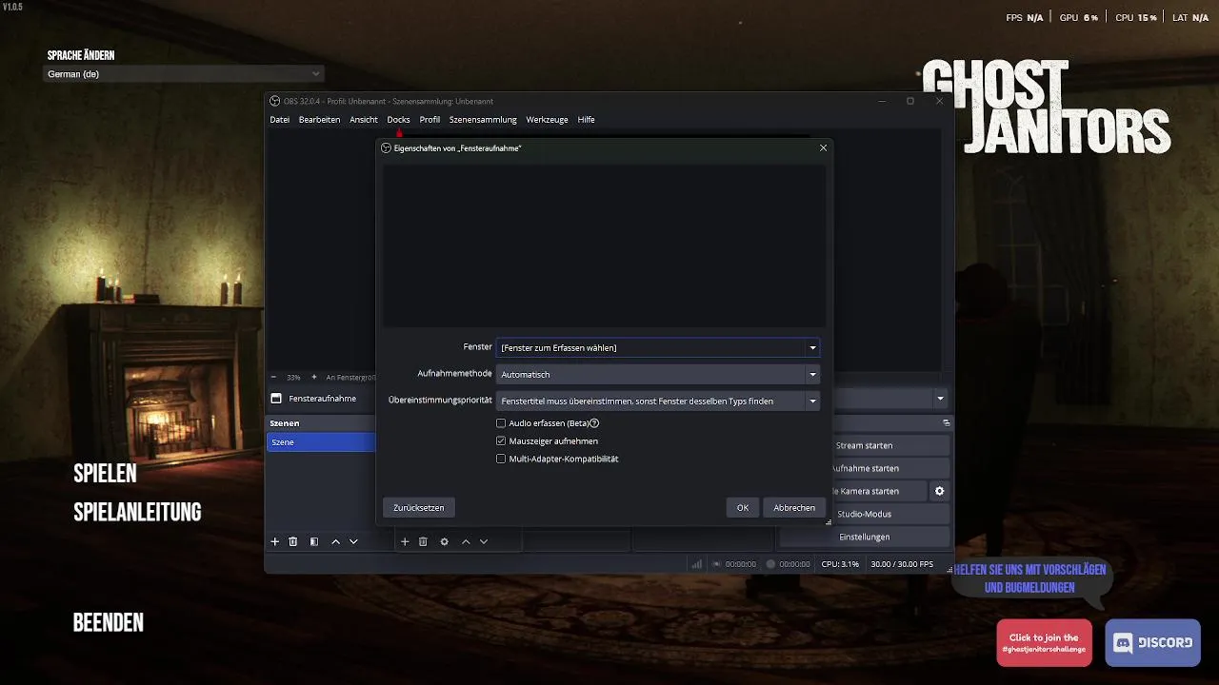This screenshot has height=685, width=1219.
Task: Open the Ansicht menu
Action: point(364,120)
